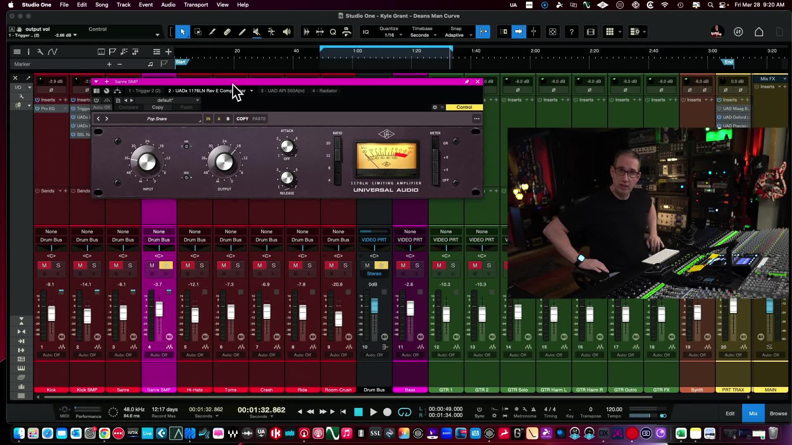Toggle the IN button on 1176LN

[x=208, y=119]
